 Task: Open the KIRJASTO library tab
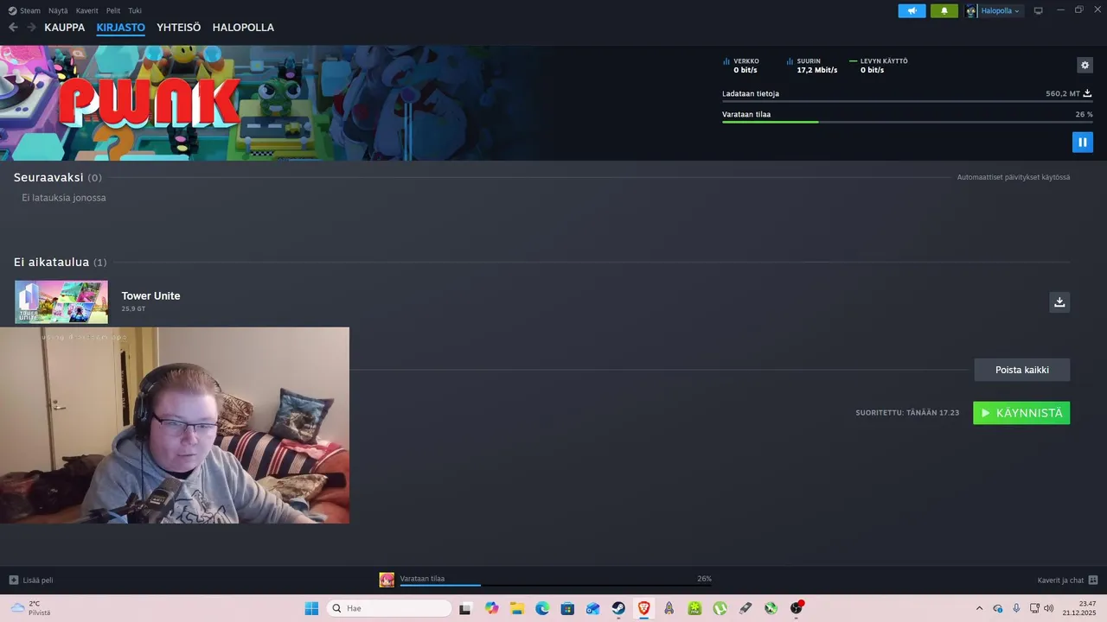pyautogui.click(x=121, y=28)
